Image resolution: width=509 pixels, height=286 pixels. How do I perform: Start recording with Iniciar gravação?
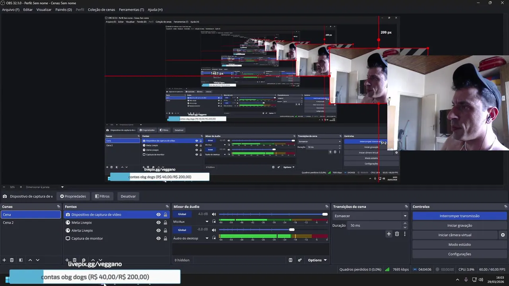click(459, 226)
